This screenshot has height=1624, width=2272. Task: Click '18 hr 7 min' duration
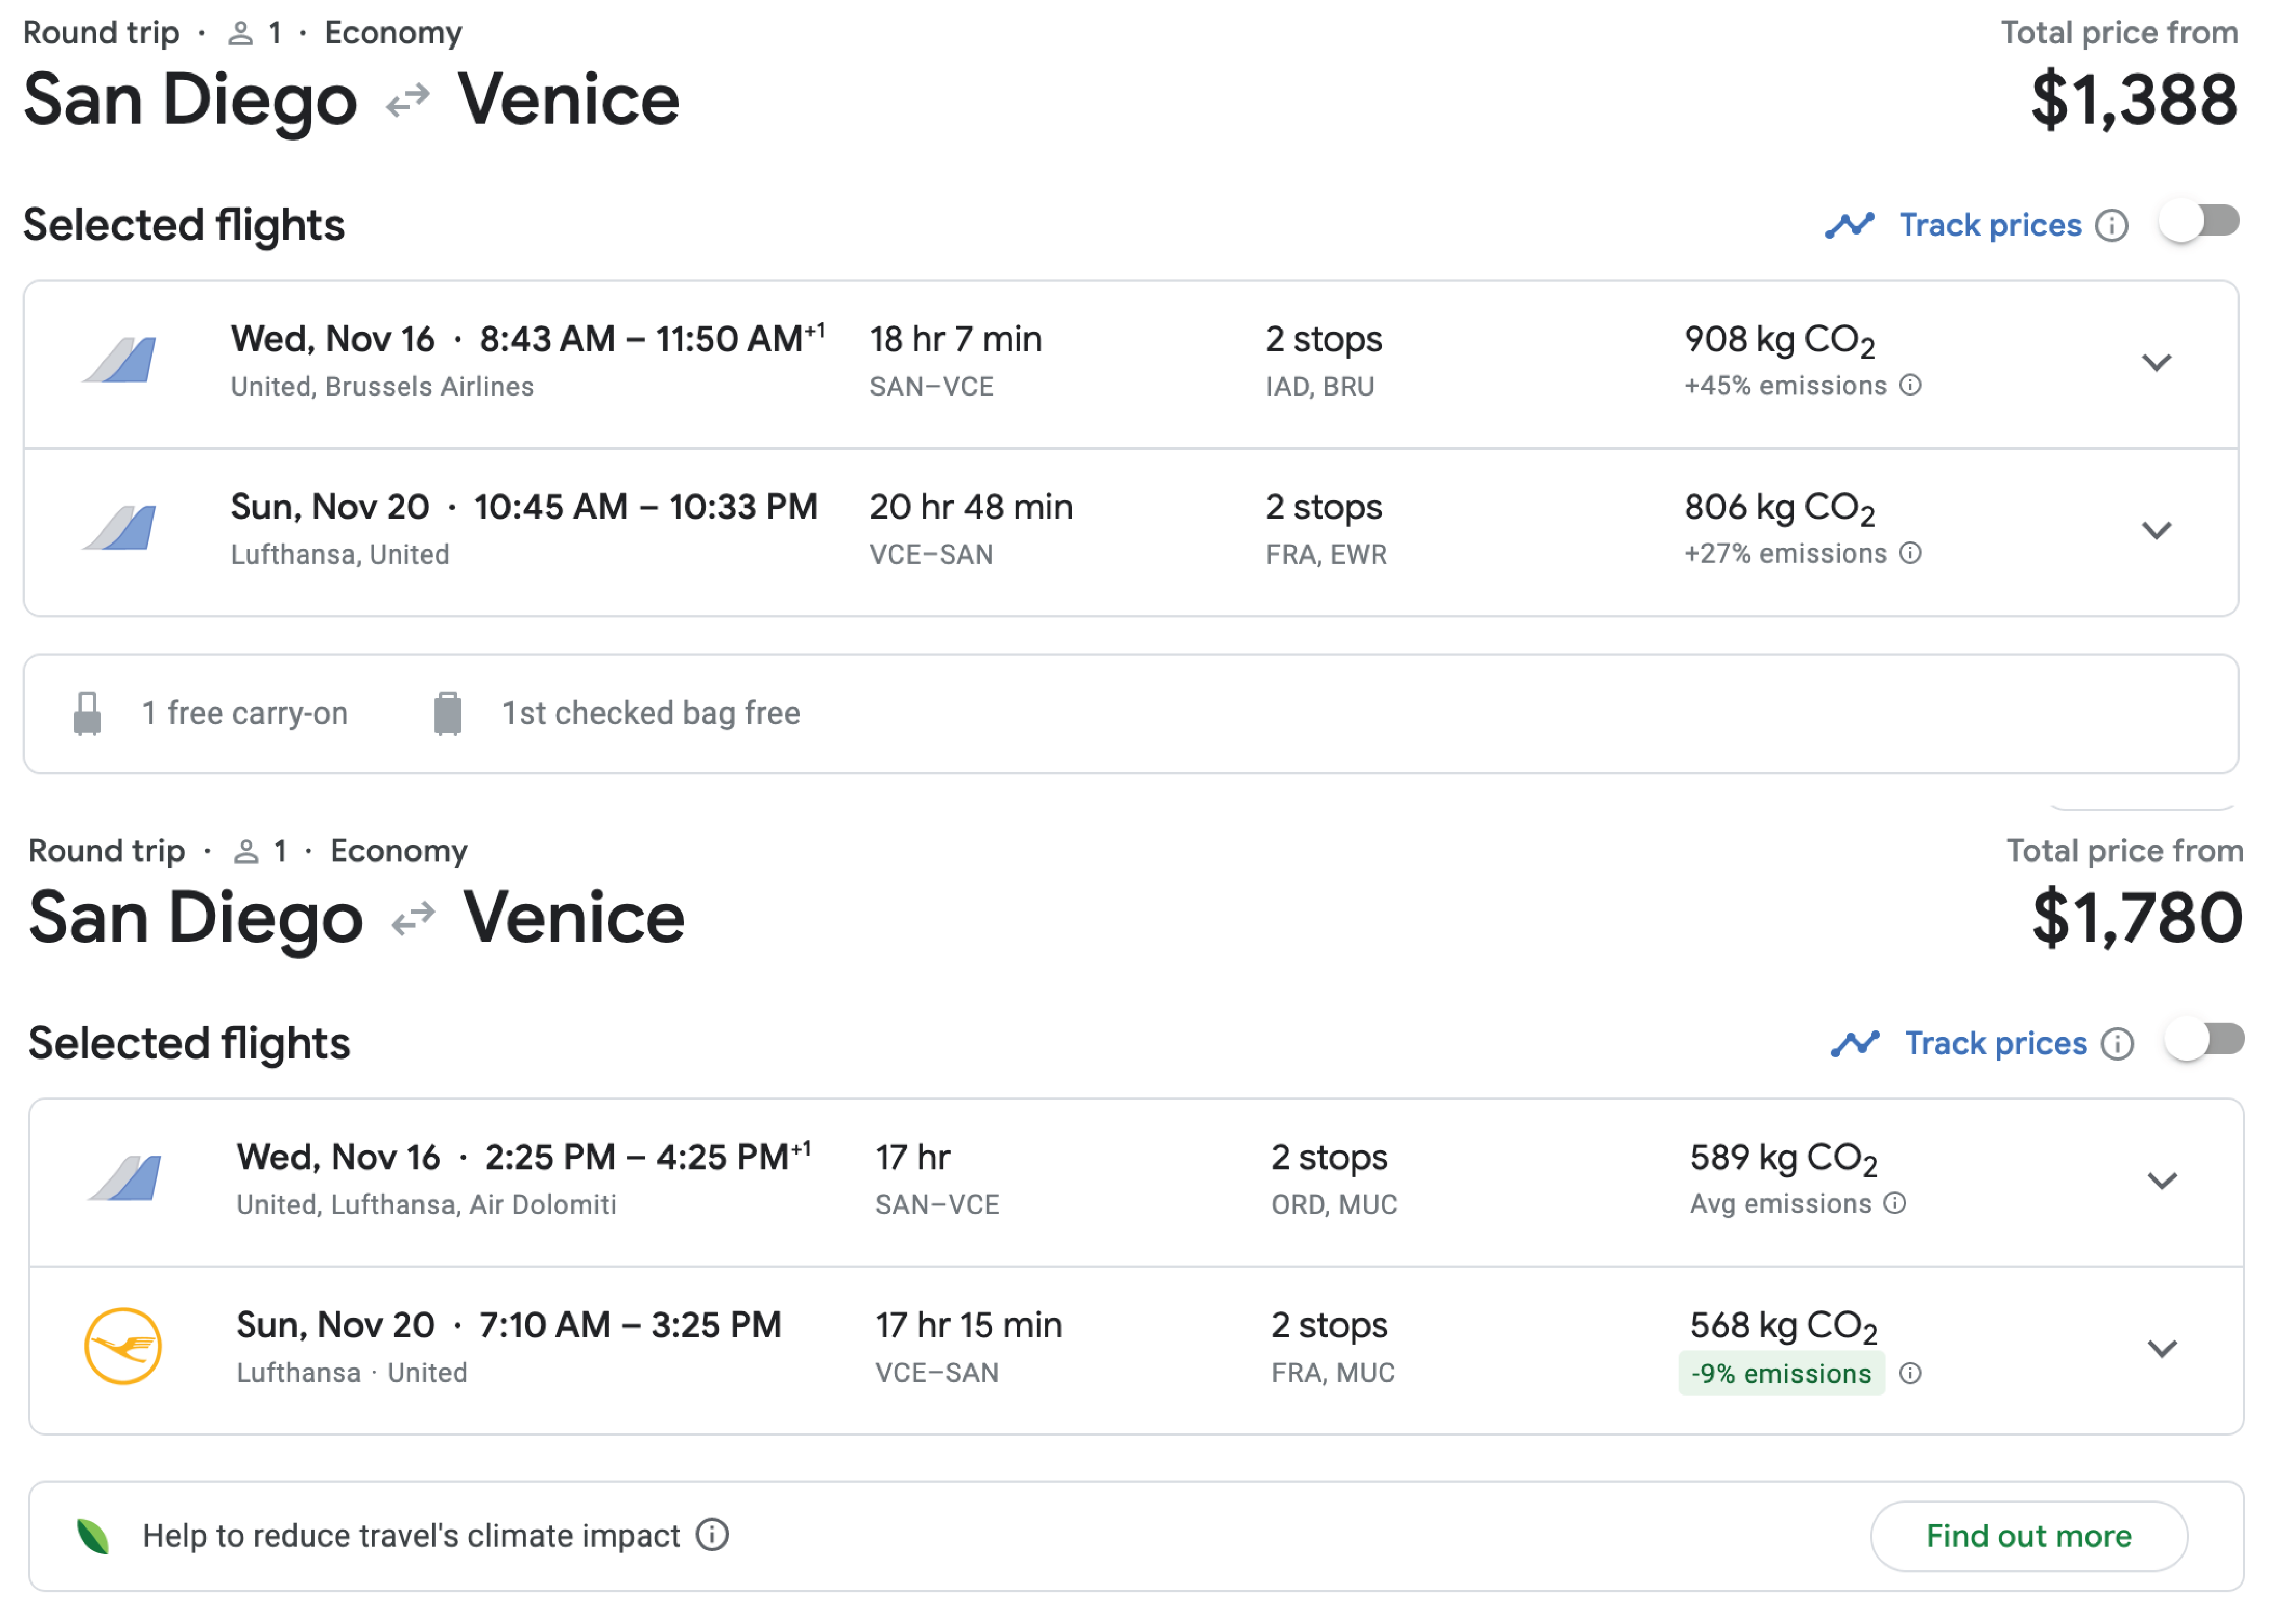(956, 339)
